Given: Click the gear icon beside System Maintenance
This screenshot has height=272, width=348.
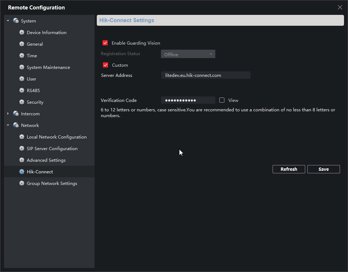Looking at the screenshot, I should 22,67.
